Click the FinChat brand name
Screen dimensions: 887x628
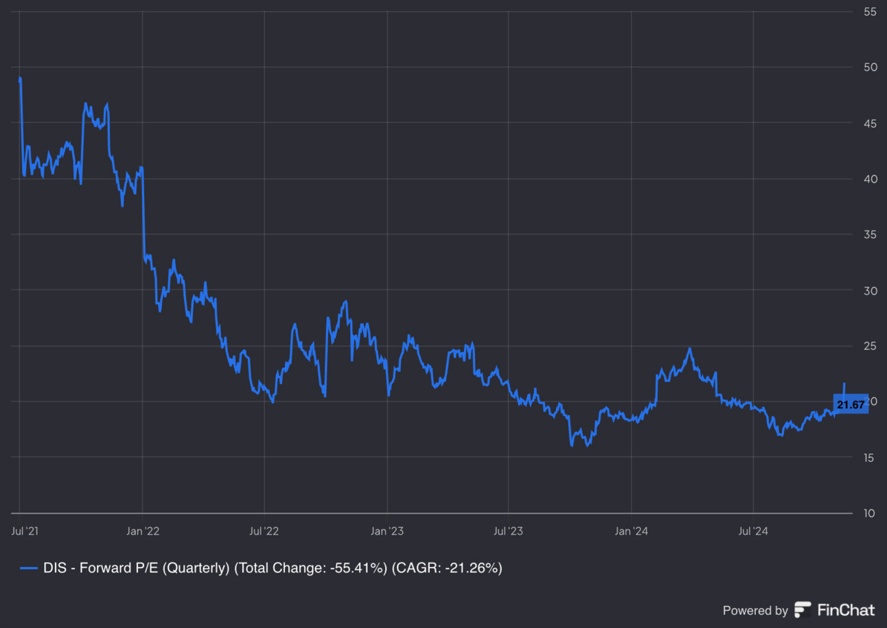pos(845,609)
